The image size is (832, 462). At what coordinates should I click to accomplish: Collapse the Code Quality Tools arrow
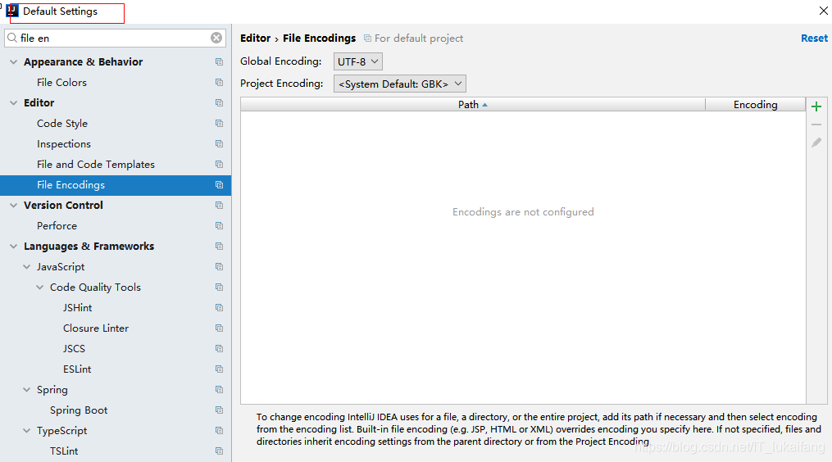tap(40, 287)
